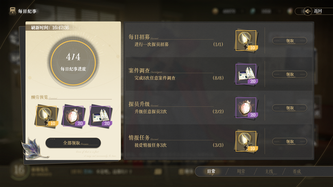
Task: Switch to the 日常 tab
Action: click(211, 171)
